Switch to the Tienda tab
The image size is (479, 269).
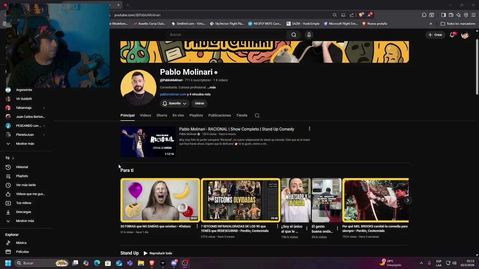[242, 115]
